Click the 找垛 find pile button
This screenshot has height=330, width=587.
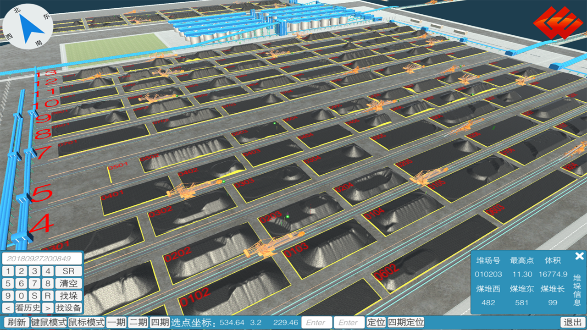tap(69, 296)
